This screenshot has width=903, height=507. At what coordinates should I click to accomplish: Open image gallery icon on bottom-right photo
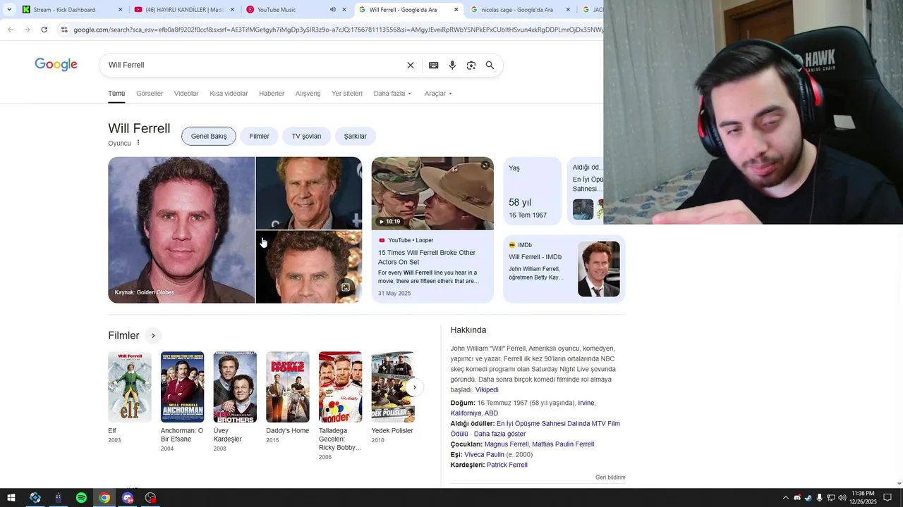click(346, 287)
